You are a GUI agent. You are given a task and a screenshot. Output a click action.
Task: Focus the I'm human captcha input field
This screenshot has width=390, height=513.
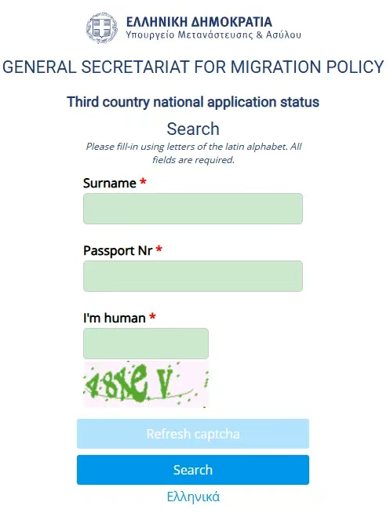coord(146,344)
